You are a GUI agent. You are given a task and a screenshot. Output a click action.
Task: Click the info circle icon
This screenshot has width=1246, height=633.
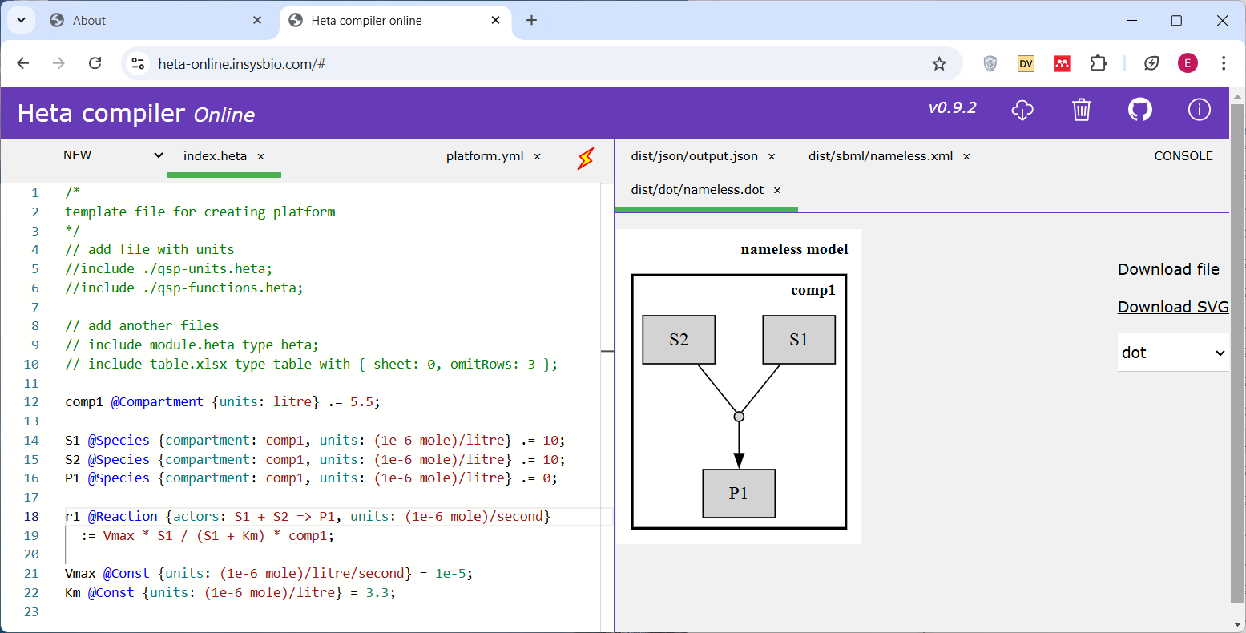pos(1200,110)
